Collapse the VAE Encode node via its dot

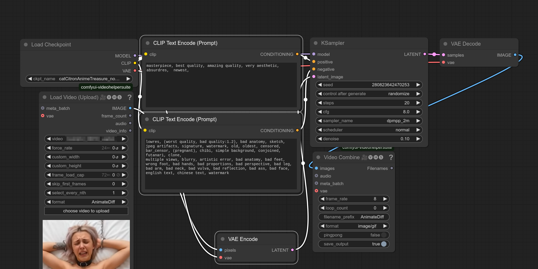click(223, 239)
